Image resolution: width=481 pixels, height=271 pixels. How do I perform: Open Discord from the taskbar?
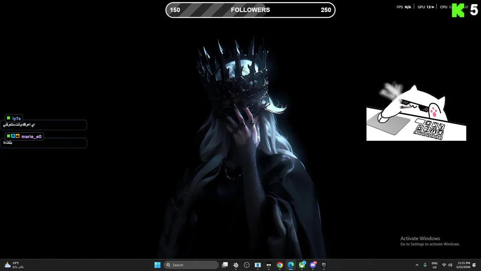[x=313, y=265]
